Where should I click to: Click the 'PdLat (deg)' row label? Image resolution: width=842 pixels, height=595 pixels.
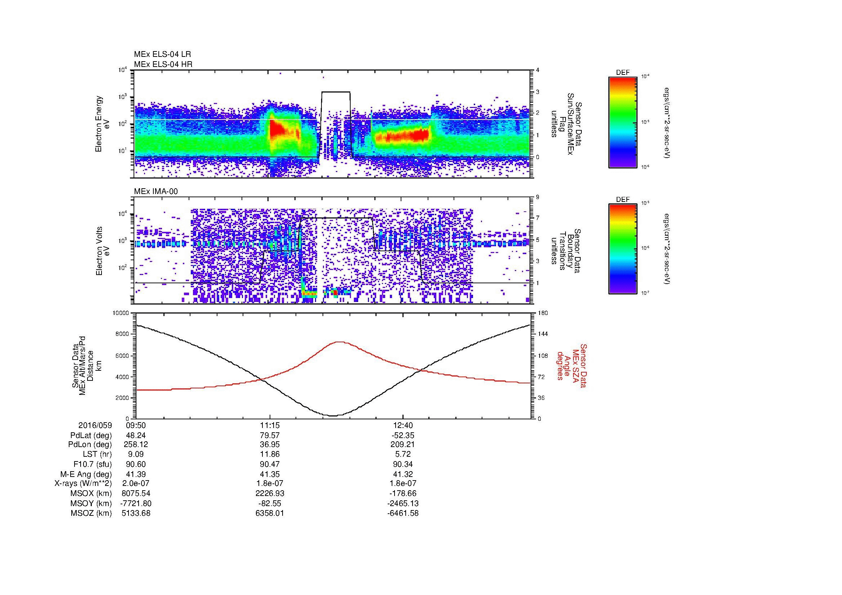[x=91, y=436]
